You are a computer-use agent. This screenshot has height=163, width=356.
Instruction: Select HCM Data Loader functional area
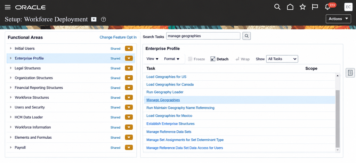click(x=29, y=117)
